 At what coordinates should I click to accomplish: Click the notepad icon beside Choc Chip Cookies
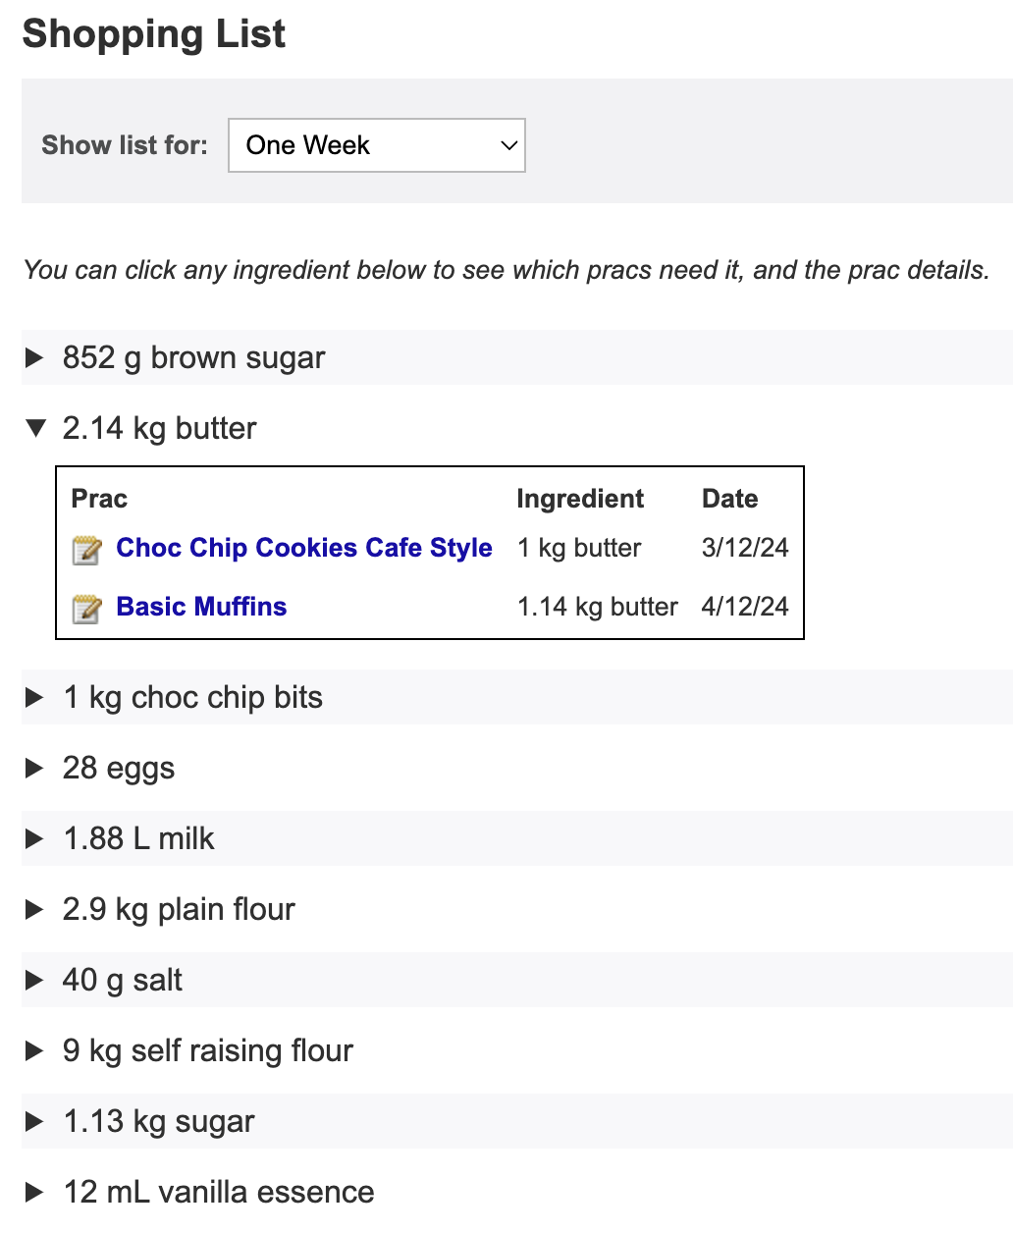[86, 550]
